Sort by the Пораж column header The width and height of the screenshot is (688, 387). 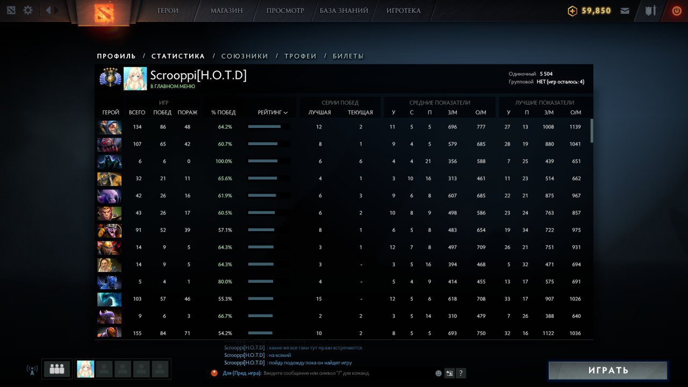[x=188, y=112]
